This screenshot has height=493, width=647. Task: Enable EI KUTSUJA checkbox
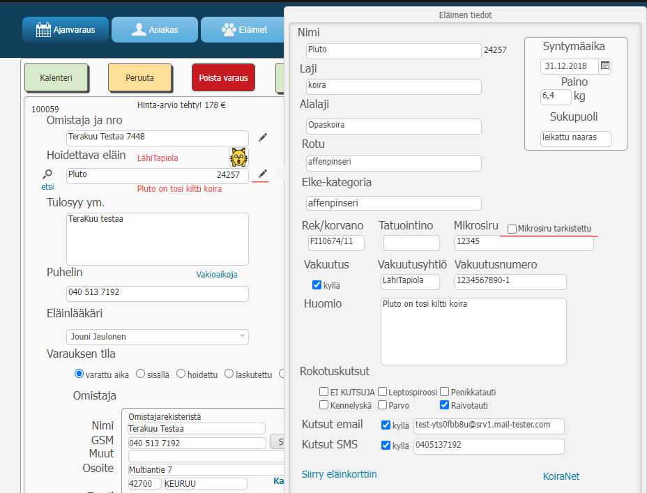pyautogui.click(x=324, y=391)
